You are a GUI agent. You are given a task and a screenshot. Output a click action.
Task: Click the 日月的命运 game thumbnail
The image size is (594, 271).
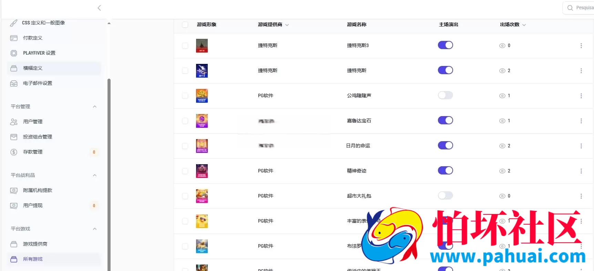pos(202,146)
